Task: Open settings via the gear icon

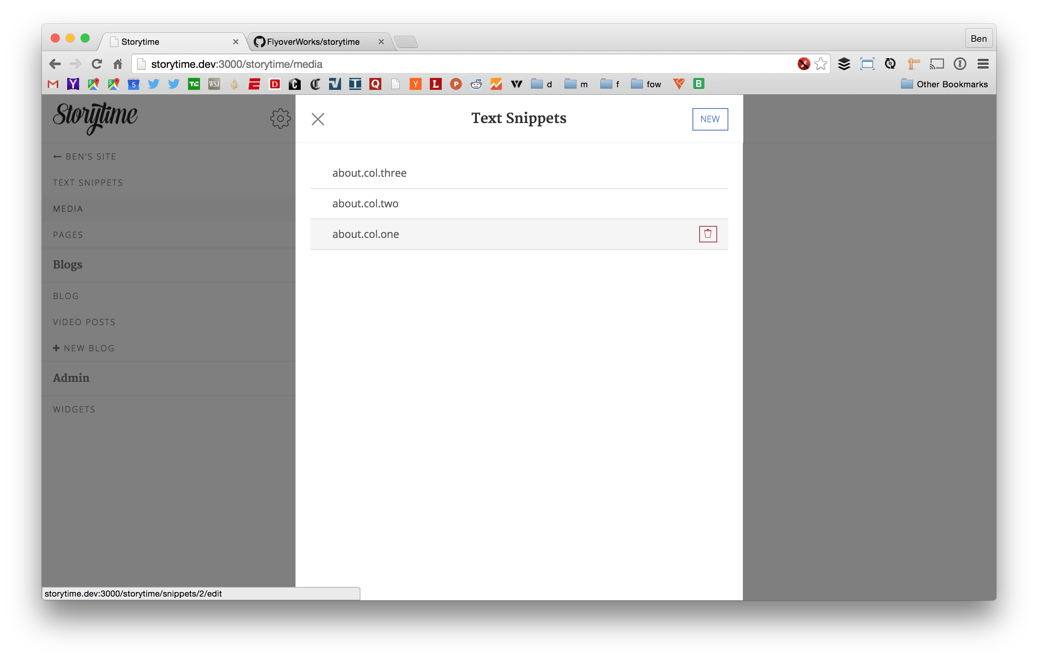Action: coord(280,119)
